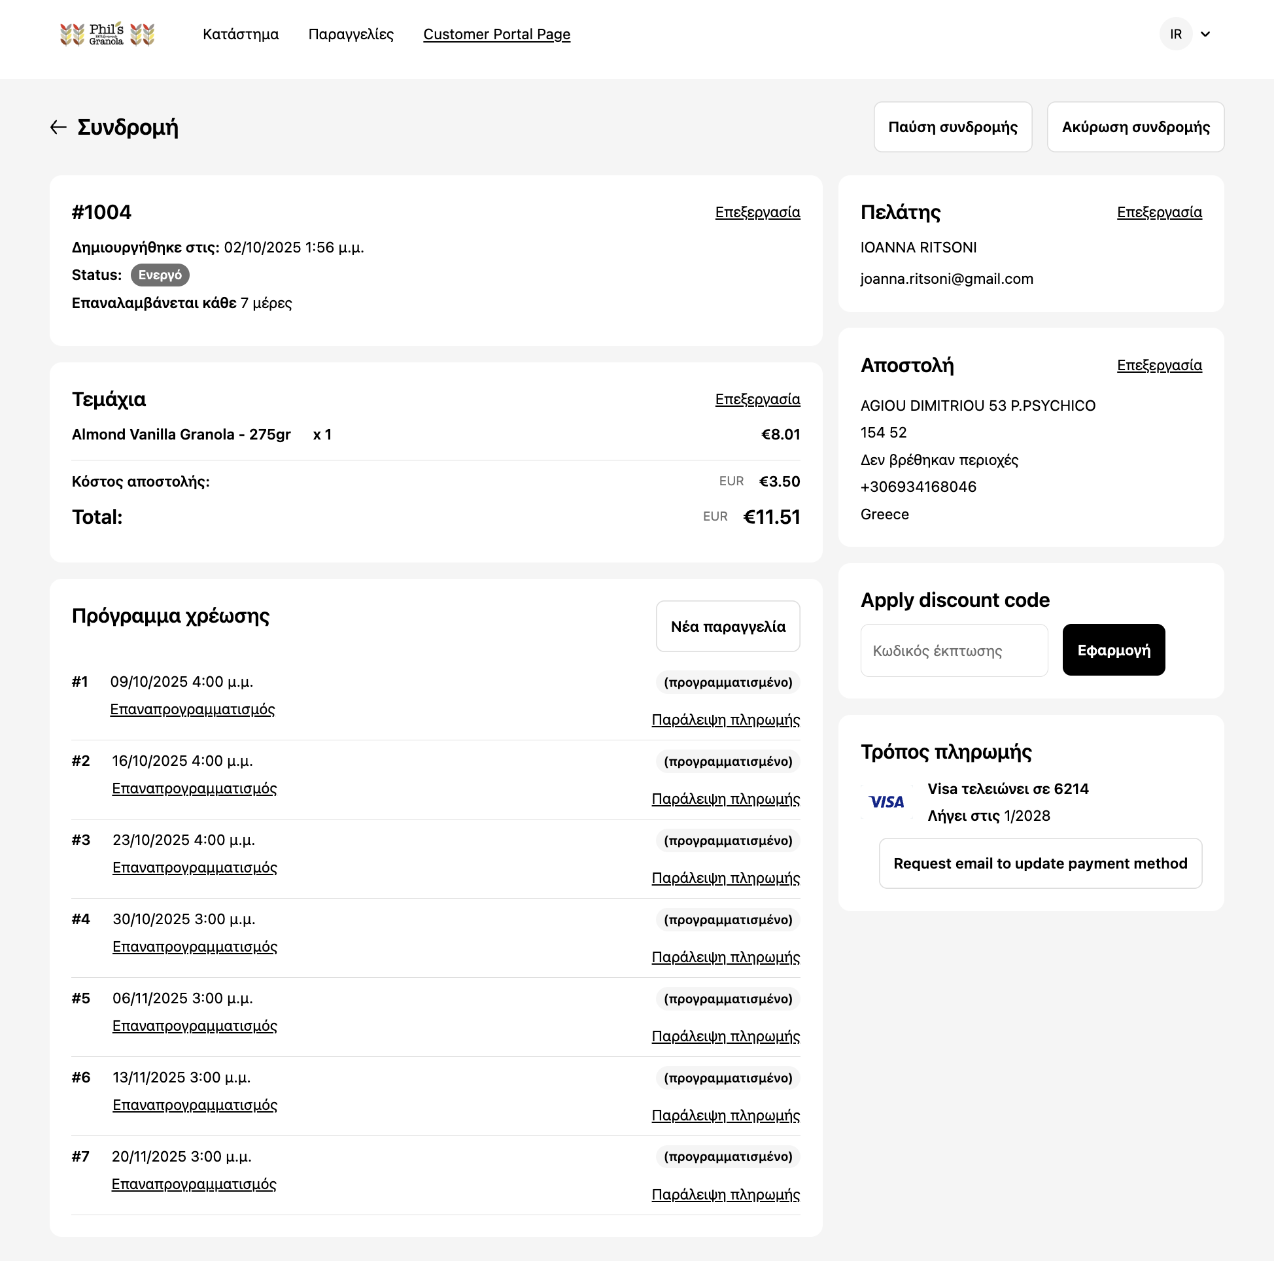This screenshot has width=1274, height=1261.
Task: Edit the Τεμάχια items section
Action: tap(757, 399)
